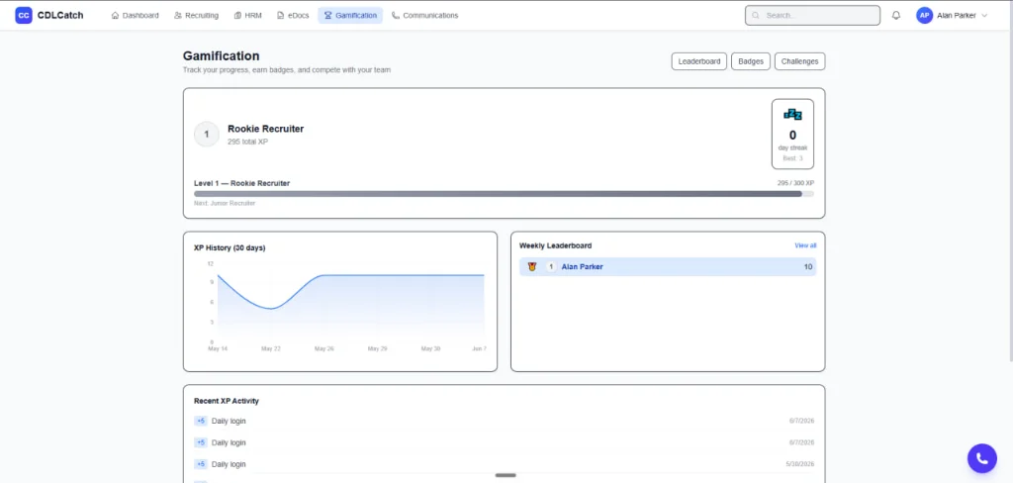This screenshot has height=483, width=1013.
Task: Open the Challenges button
Action: tap(799, 61)
